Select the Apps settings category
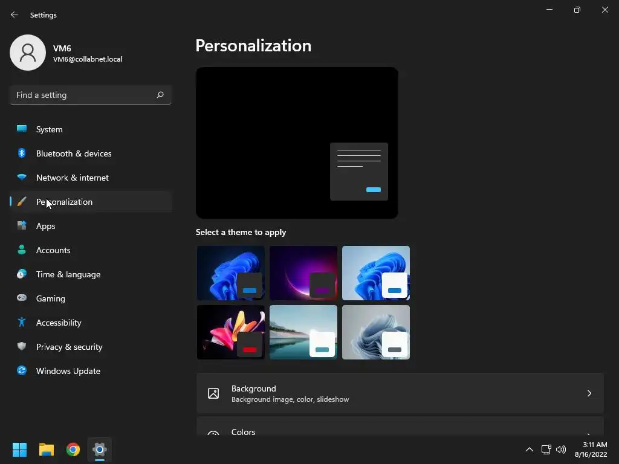This screenshot has width=619, height=464. pos(91,226)
